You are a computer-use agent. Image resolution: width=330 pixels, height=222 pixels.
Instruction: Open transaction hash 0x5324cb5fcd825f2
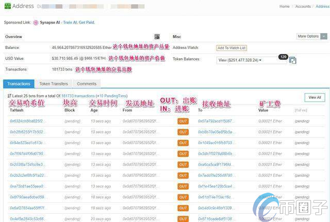(x=28, y=121)
